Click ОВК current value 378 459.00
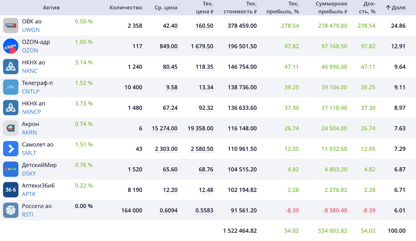This screenshot has width=416, height=241. (242, 26)
